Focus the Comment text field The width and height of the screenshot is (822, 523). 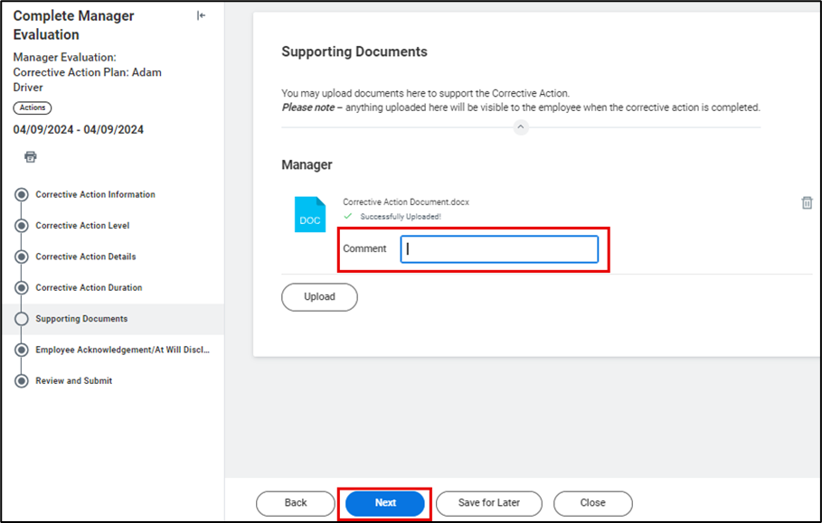[499, 249]
